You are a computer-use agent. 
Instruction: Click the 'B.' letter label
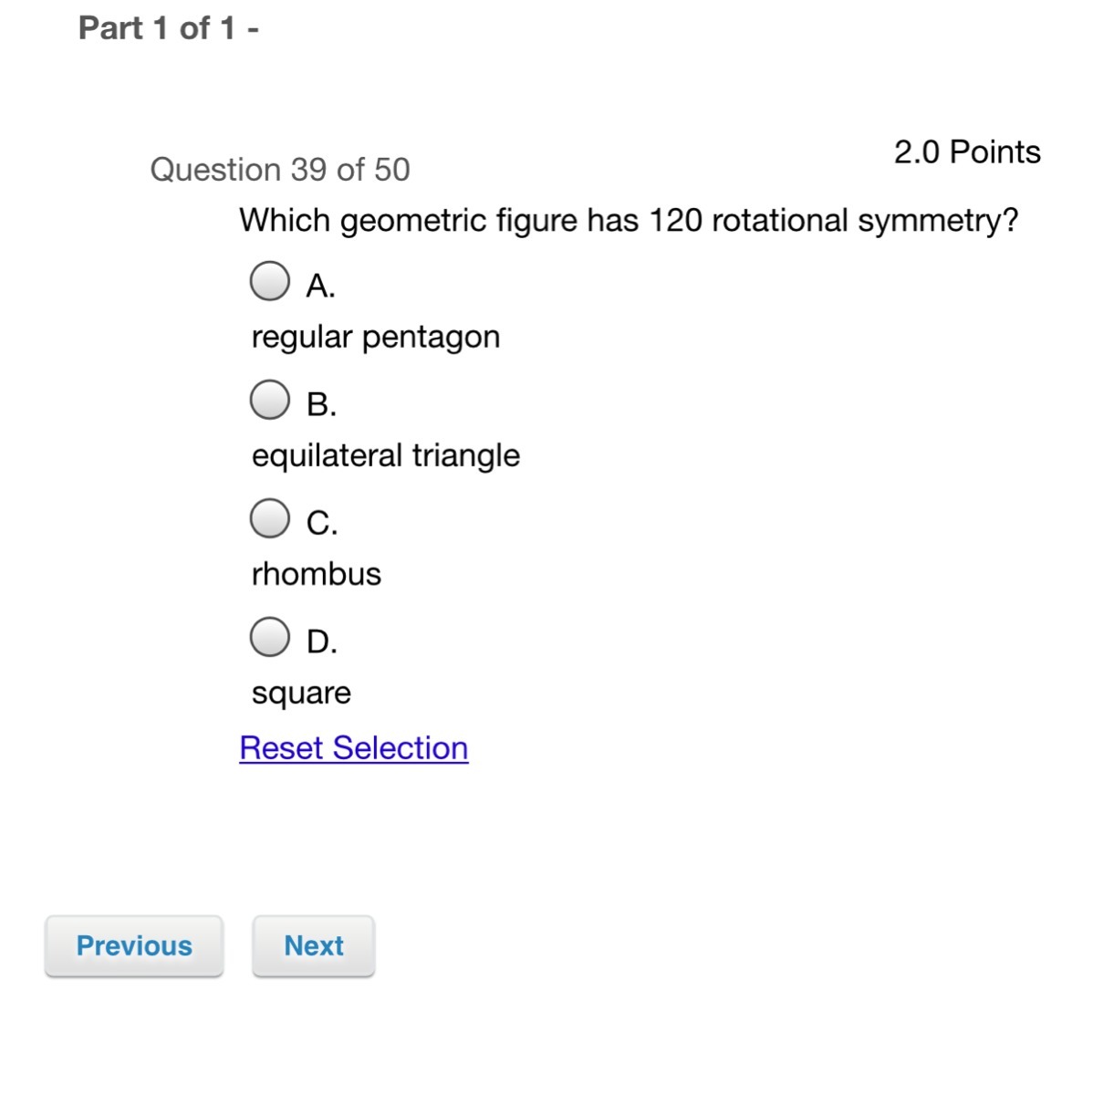[x=322, y=405]
